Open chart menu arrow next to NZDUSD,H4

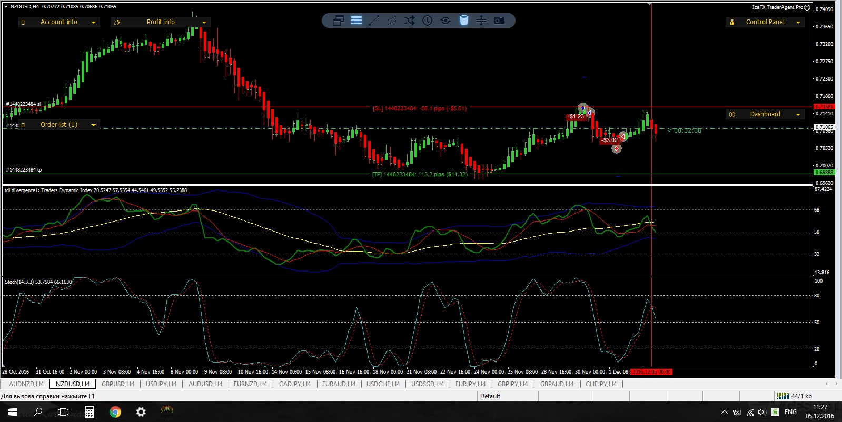coord(6,7)
